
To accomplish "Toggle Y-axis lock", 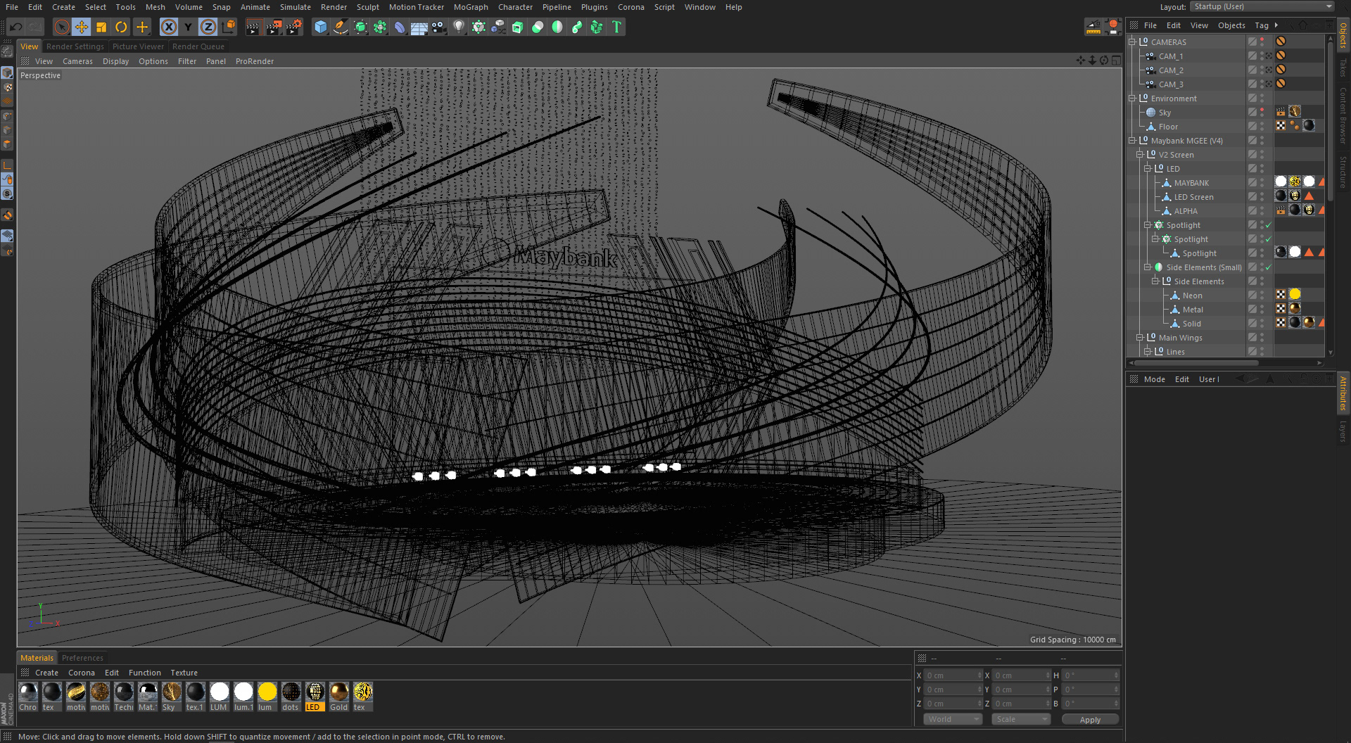I will point(189,27).
